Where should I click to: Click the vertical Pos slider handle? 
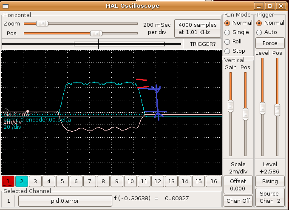245,114
